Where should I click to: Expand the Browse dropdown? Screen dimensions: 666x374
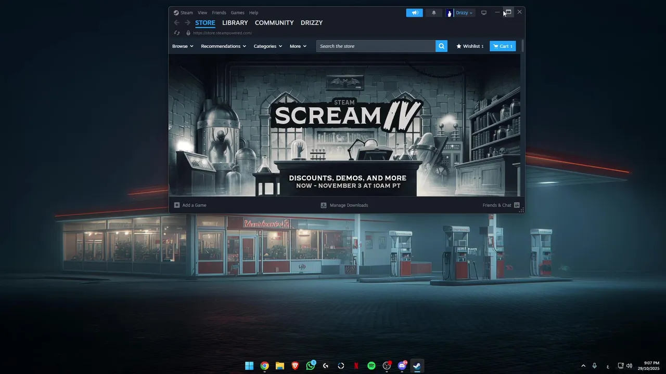coord(183,46)
